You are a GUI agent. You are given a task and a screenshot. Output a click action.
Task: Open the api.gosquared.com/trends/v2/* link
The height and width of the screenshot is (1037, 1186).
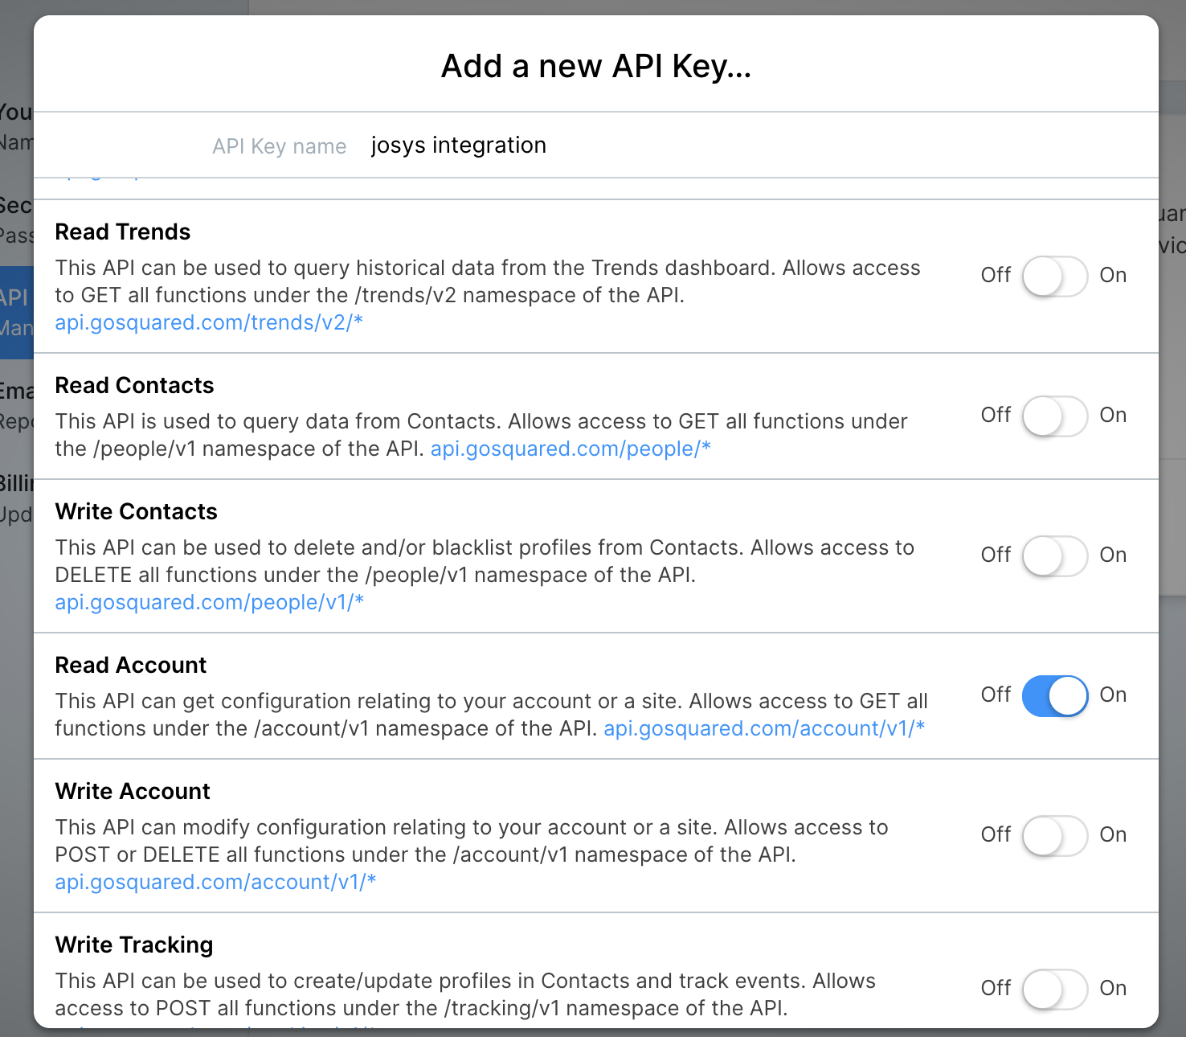(x=209, y=322)
